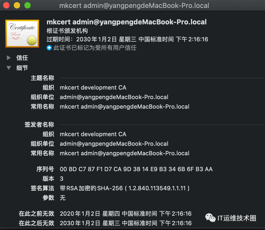This screenshot has height=230, width=265.
Task: Click the WeChat logo watermark icon
Action: [210, 218]
